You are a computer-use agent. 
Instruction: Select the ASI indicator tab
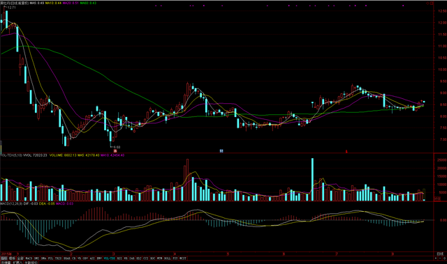point(92,258)
